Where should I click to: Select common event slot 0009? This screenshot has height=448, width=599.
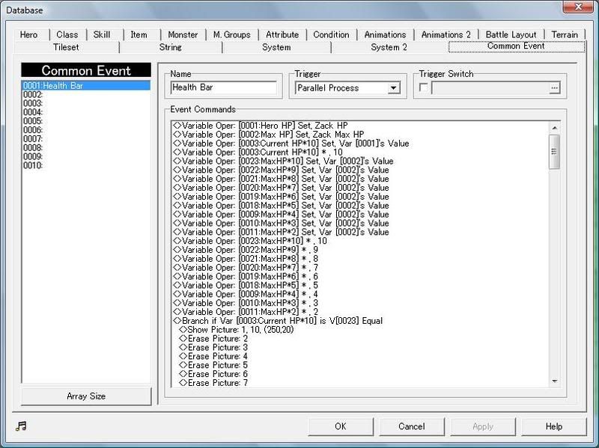(x=86, y=156)
